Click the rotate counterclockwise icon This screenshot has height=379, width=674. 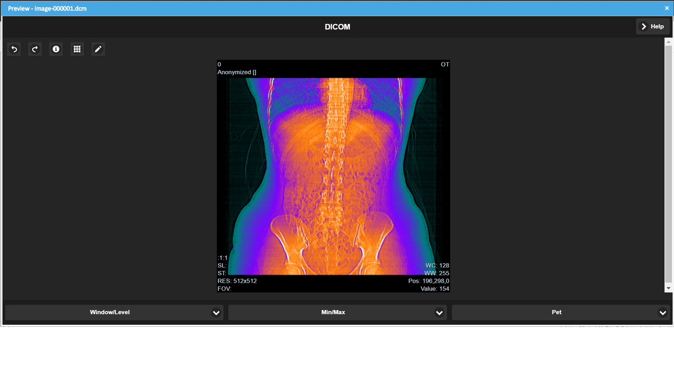coord(14,49)
